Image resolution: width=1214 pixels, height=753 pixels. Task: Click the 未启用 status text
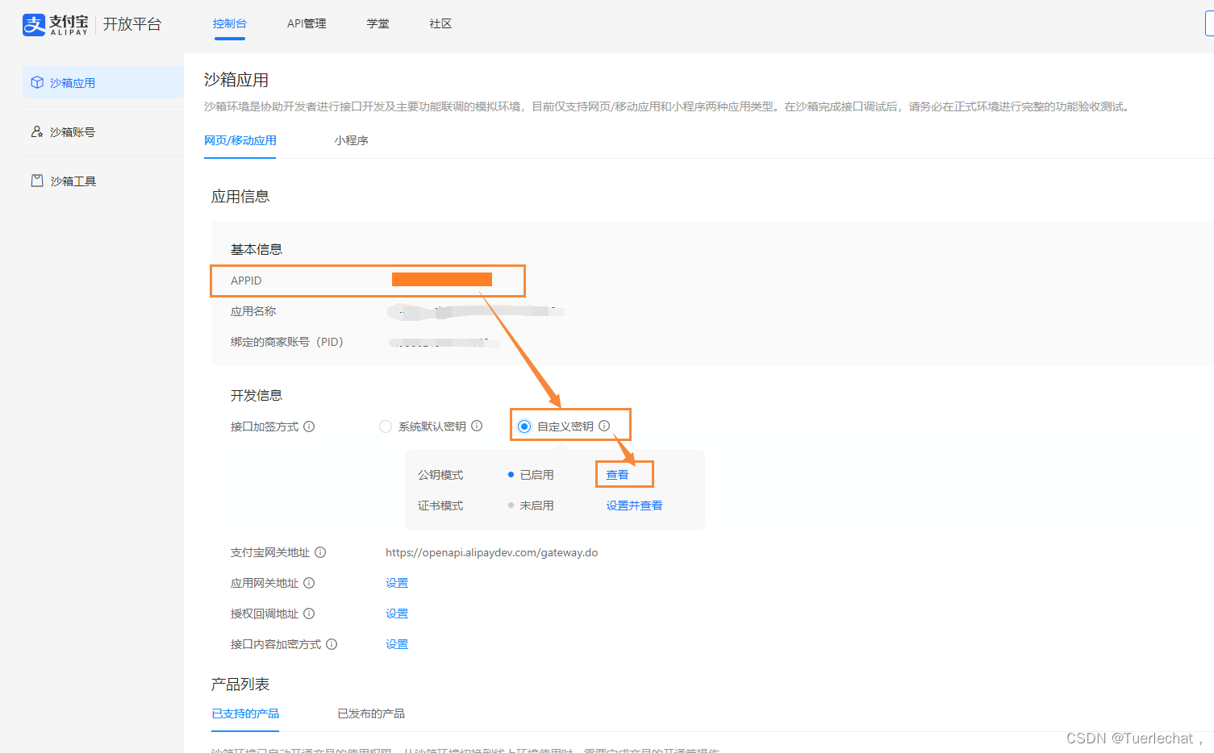click(537, 505)
